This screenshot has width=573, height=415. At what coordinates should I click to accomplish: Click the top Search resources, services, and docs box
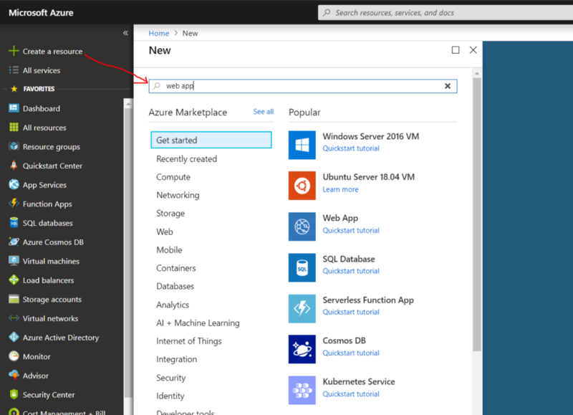[445, 13]
